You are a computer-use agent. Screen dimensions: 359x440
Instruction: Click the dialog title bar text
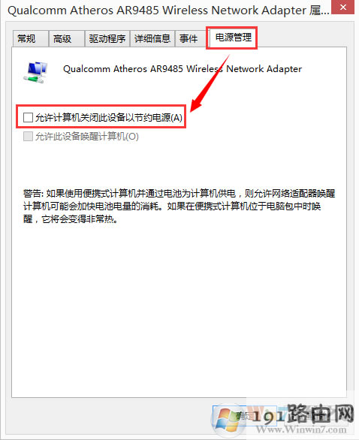pyautogui.click(x=168, y=11)
